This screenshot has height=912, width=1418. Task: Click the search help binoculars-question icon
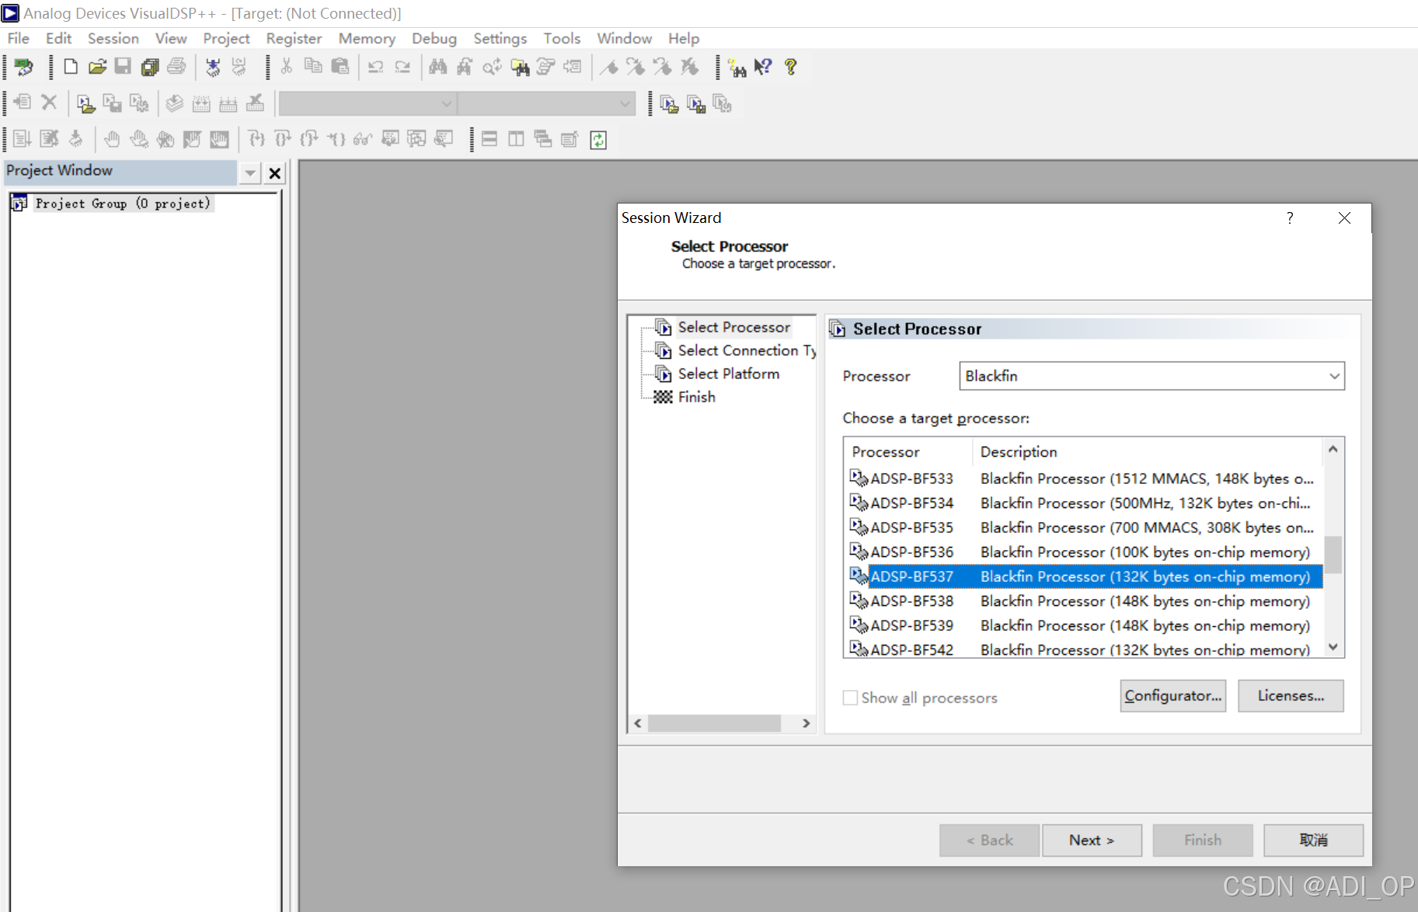[737, 67]
